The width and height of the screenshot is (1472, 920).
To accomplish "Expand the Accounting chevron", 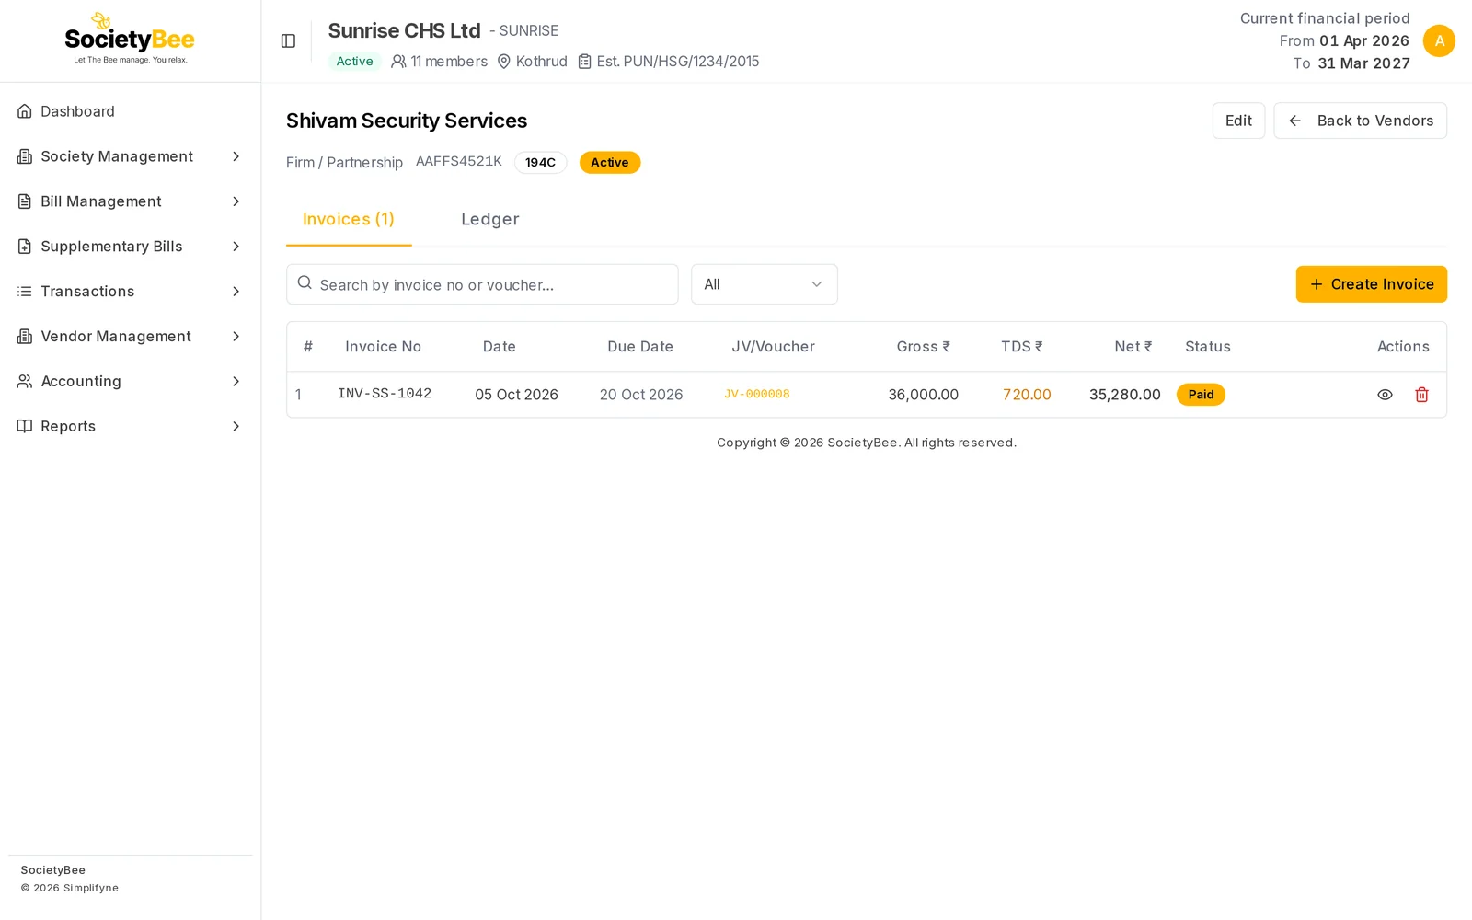I will click(236, 381).
